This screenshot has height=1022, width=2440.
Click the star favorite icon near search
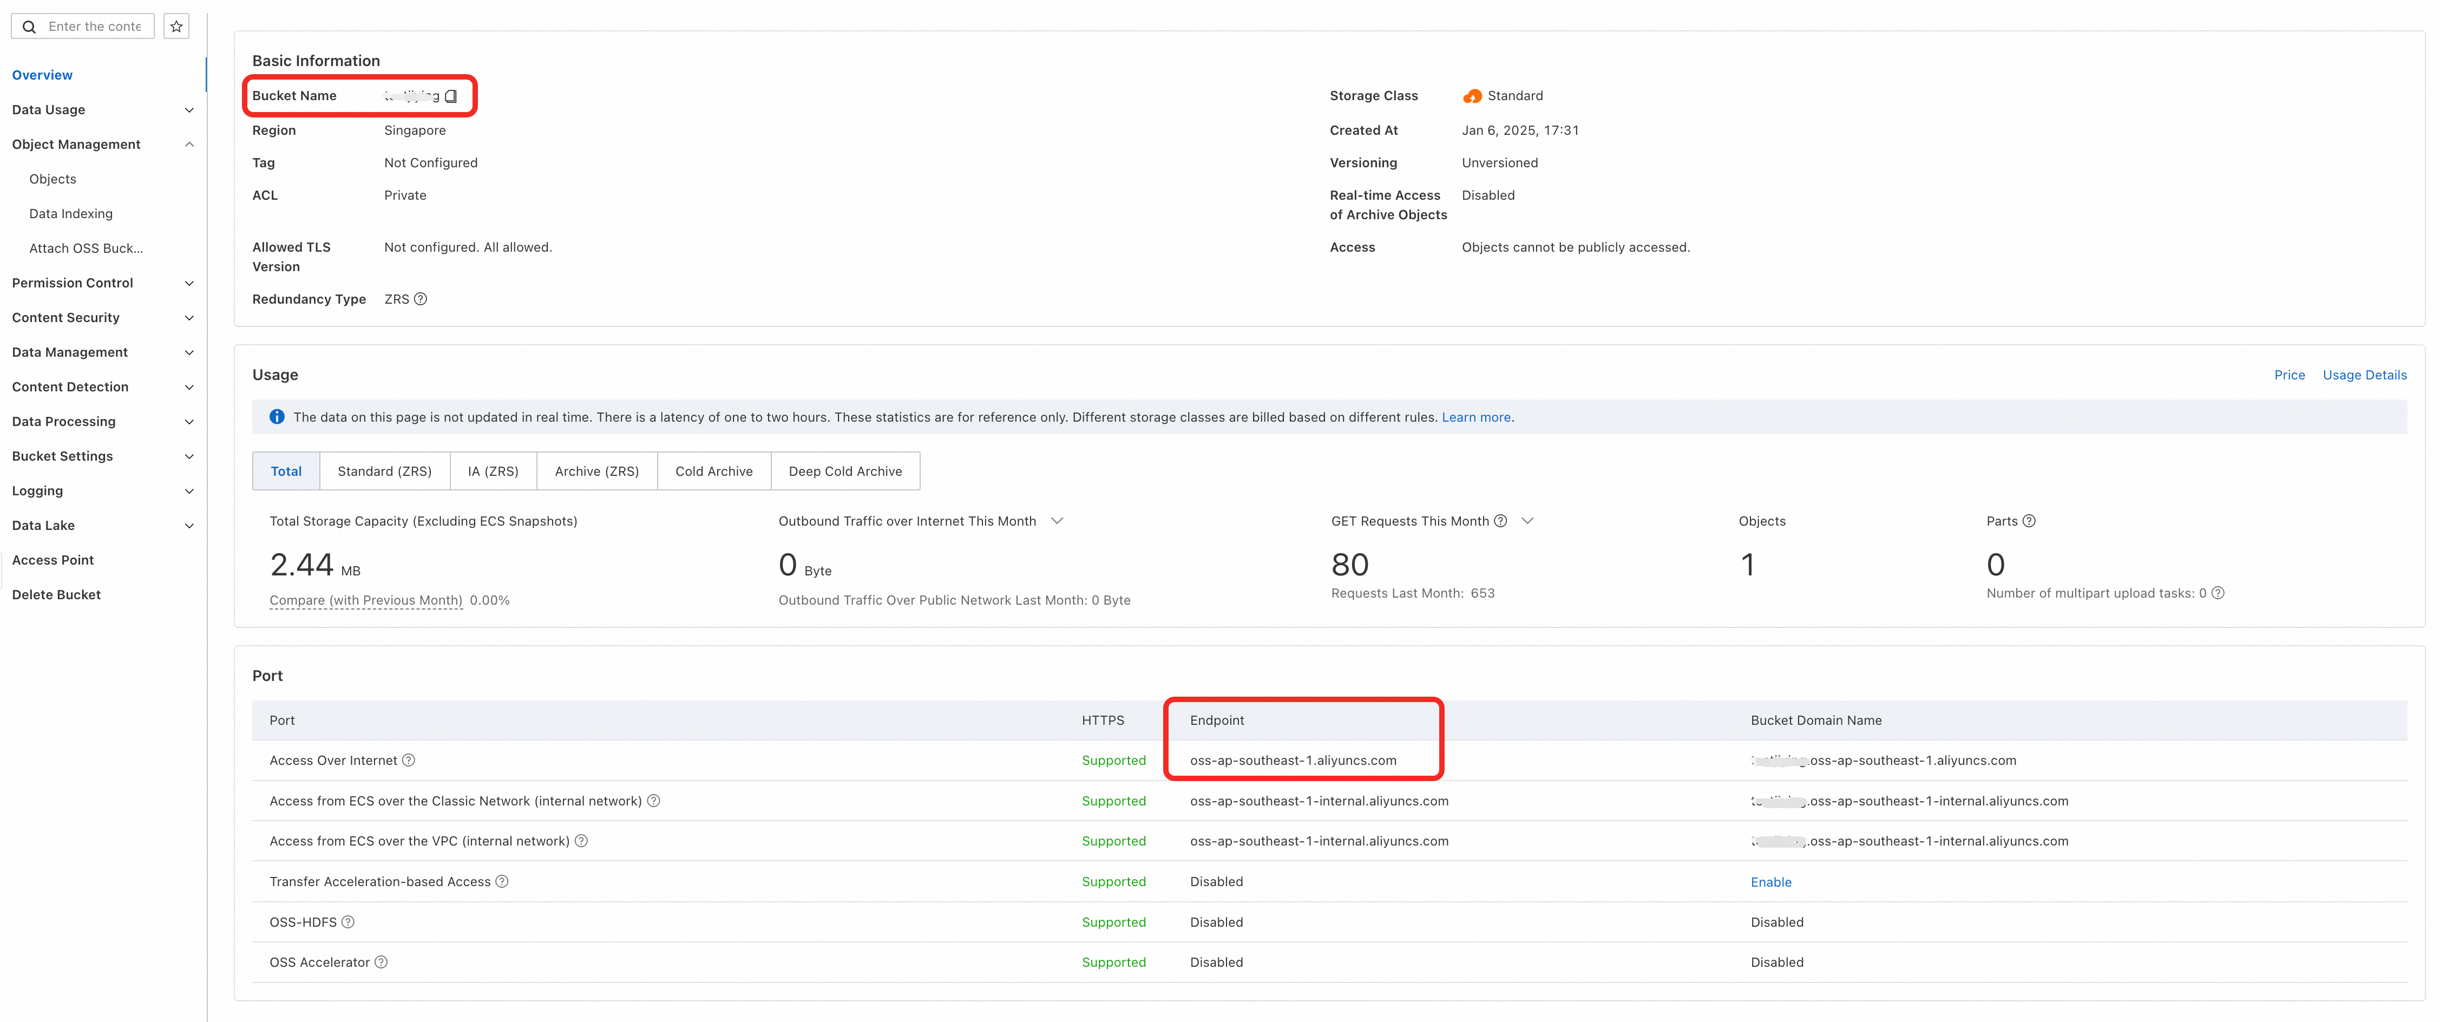(x=176, y=27)
